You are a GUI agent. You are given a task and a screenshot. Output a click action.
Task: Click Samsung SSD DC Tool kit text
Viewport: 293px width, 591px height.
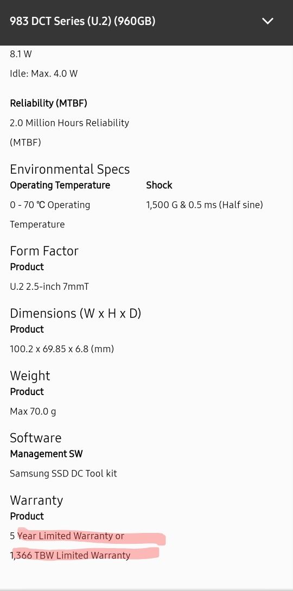pyautogui.click(x=63, y=473)
